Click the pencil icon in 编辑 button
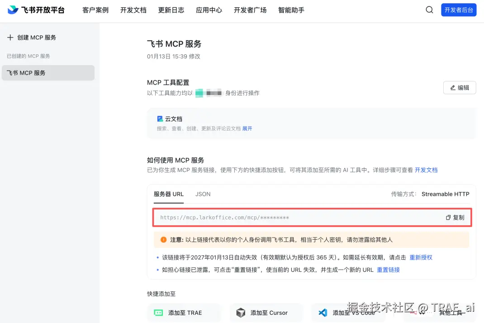 pyautogui.click(x=453, y=88)
